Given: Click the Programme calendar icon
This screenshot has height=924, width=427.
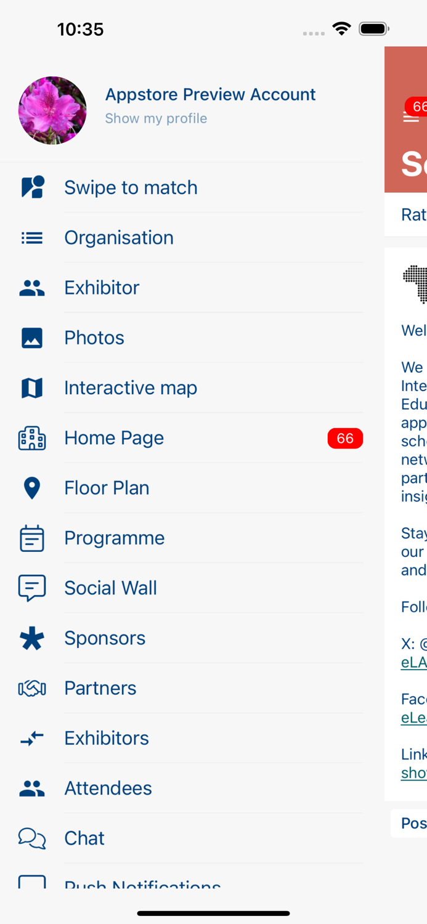Looking at the screenshot, I should tap(32, 538).
